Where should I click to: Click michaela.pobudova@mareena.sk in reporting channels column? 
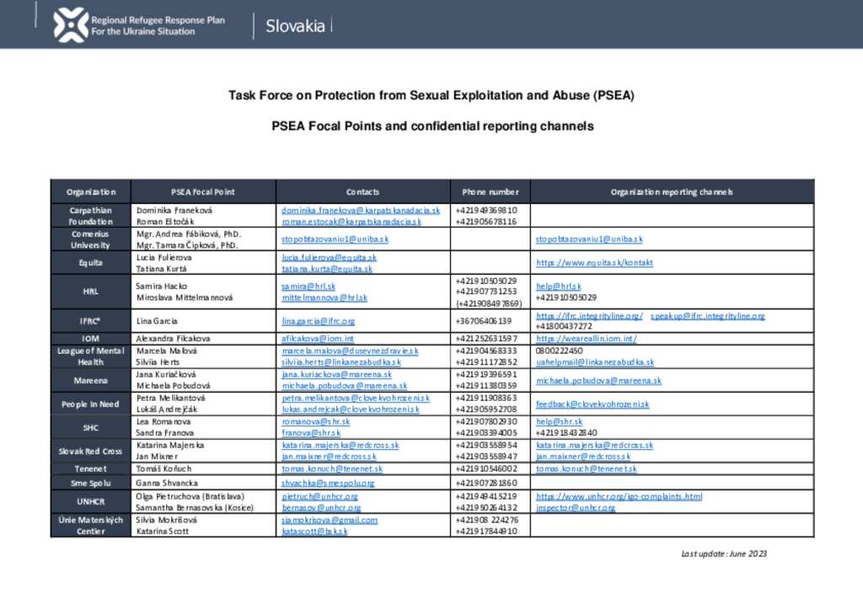(x=599, y=381)
